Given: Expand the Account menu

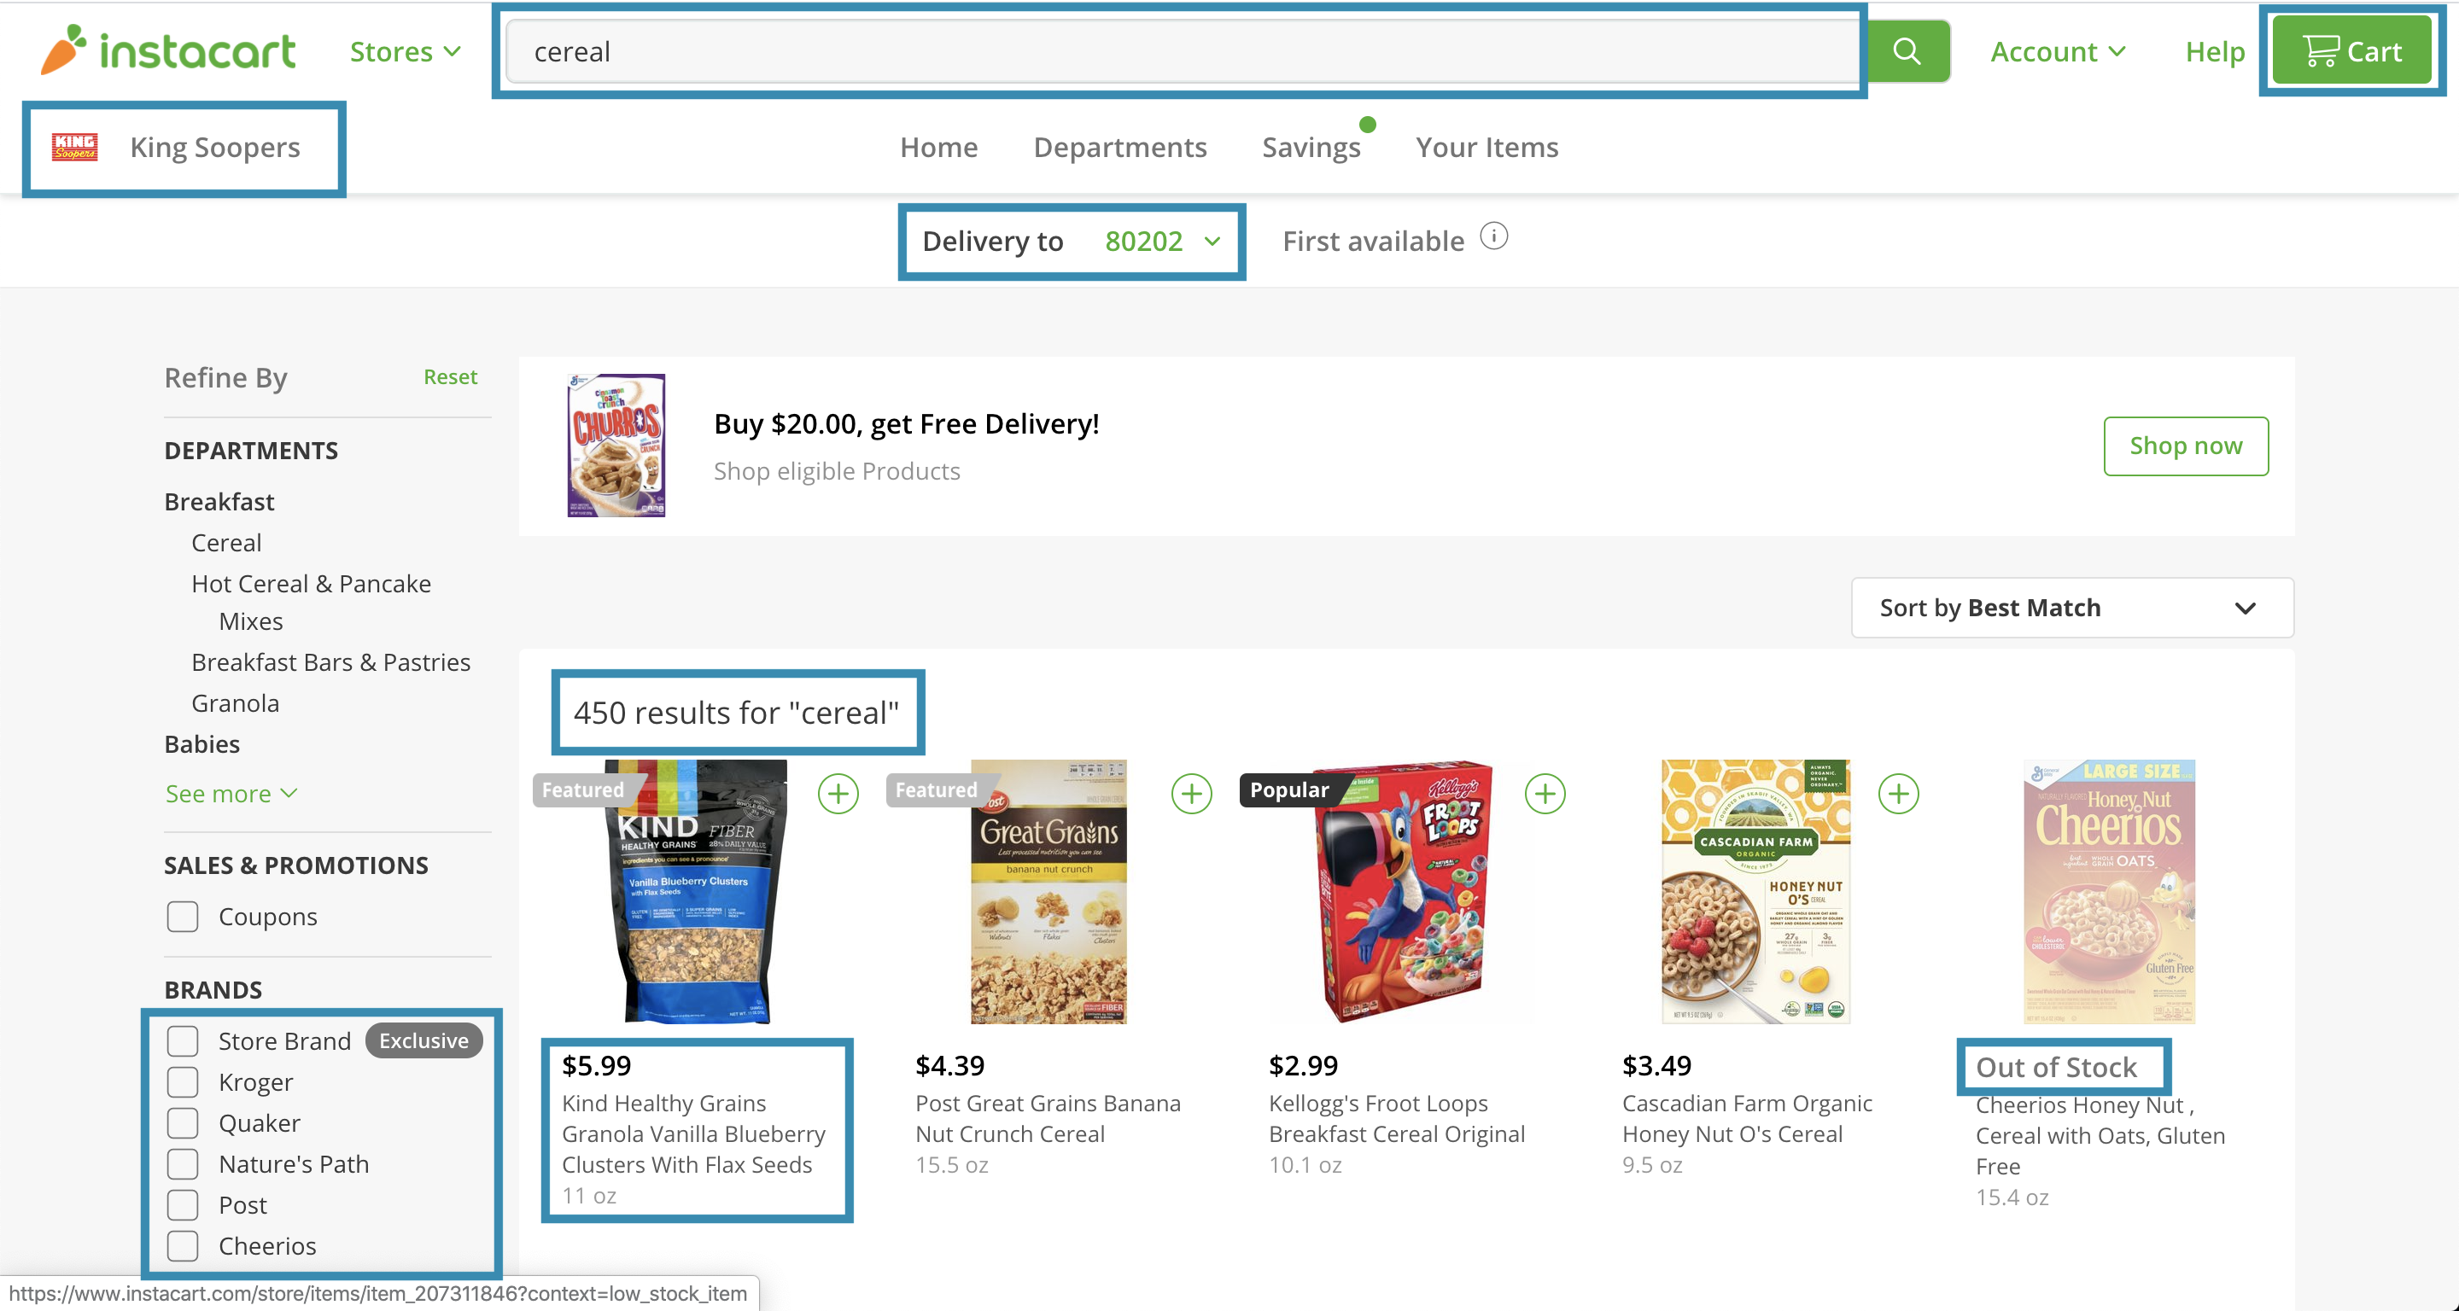Looking at the screenshot, I should (x=2057, y=51).
